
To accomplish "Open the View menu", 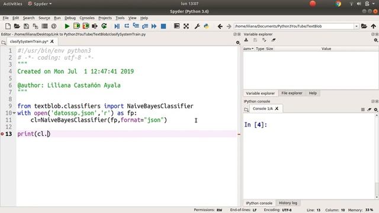I will click(x=132, y=18).
